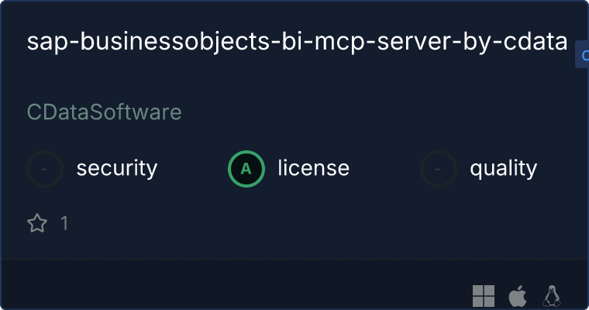Viewport: 589px width, 310px height.
Task: Click the dash inside the quality circle
Action: [x=438, y=170]
